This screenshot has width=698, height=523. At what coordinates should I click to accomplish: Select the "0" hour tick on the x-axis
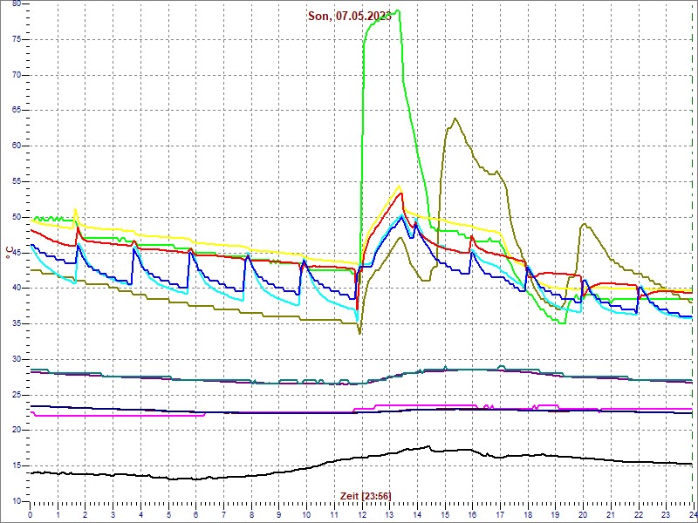coord(31,514)
